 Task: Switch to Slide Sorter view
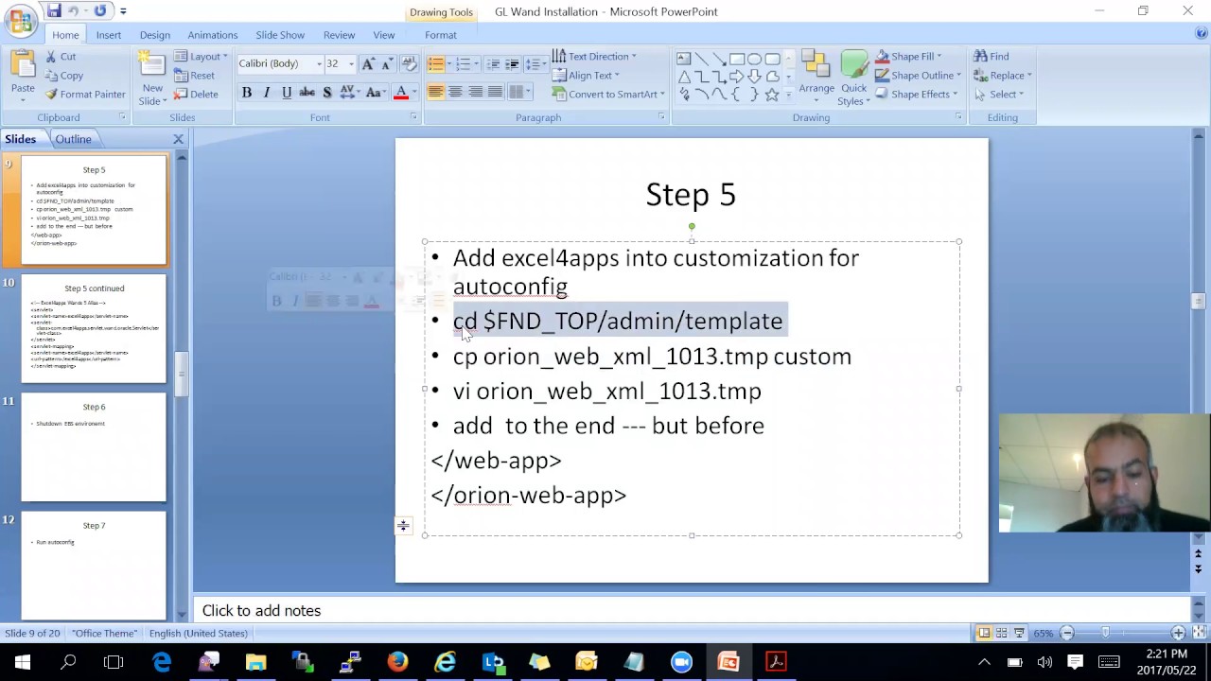[x=1002, y=633]
